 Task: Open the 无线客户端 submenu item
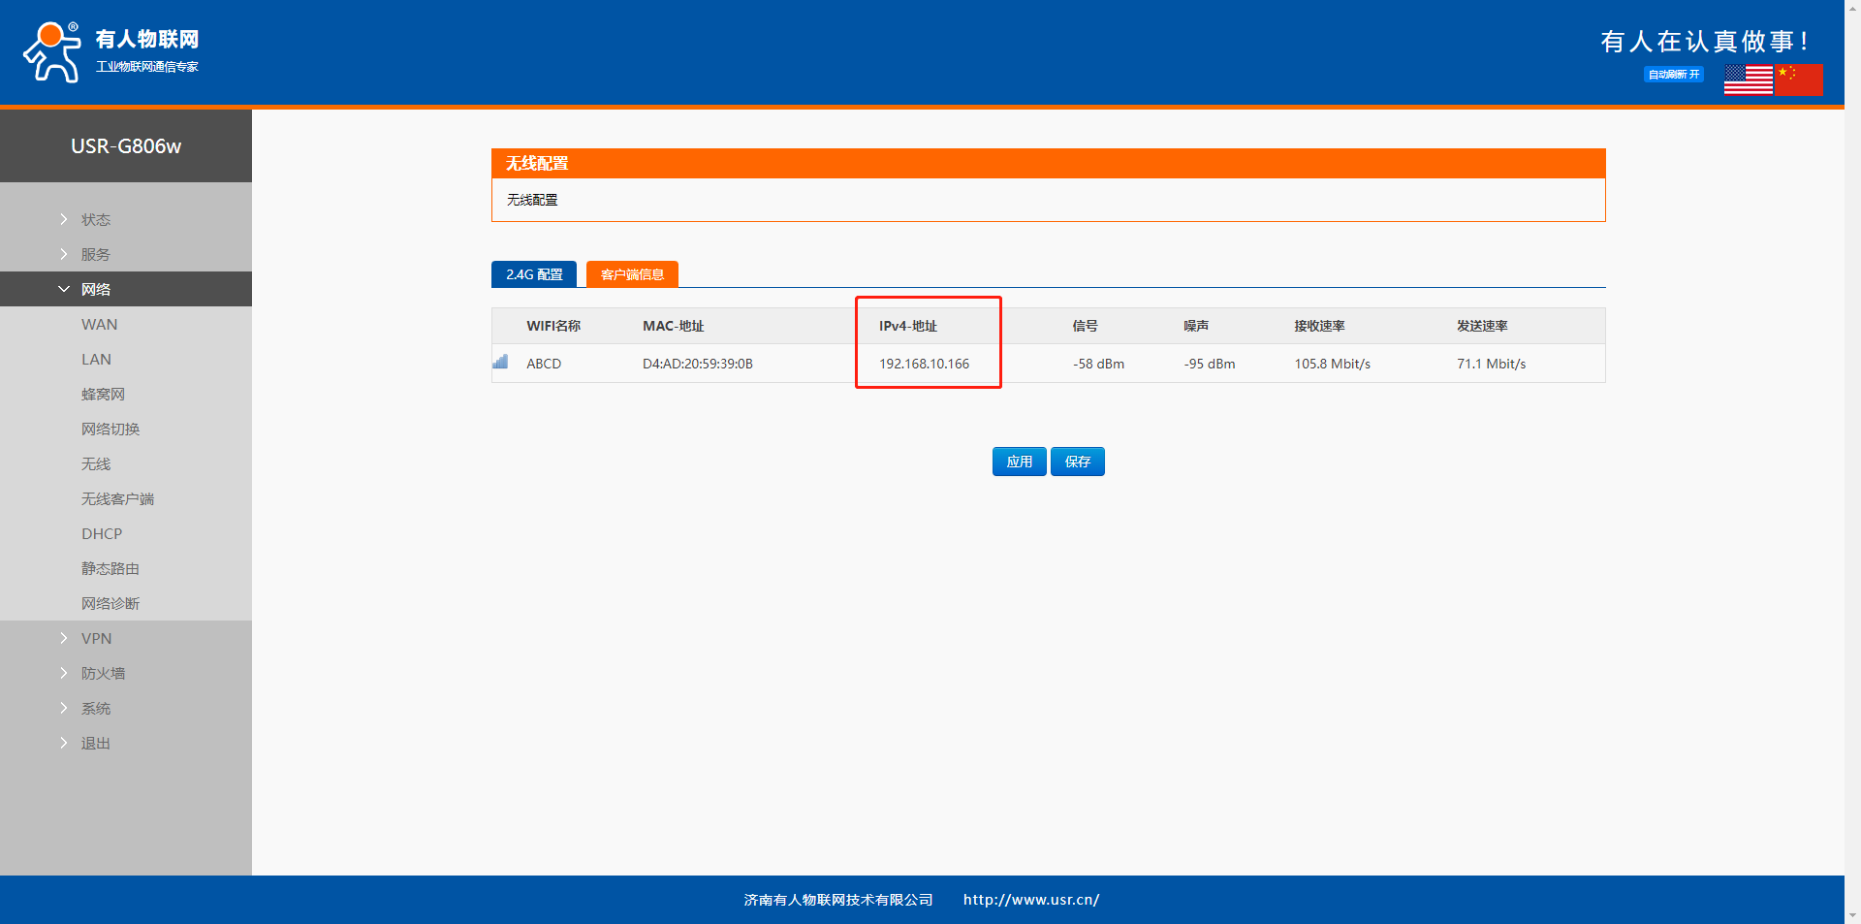point(117,499)
